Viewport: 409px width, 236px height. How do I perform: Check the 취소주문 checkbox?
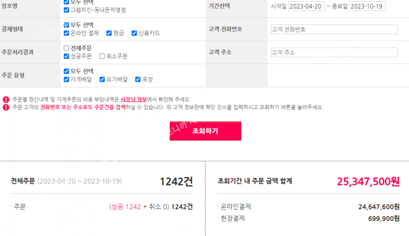(102, 56)
